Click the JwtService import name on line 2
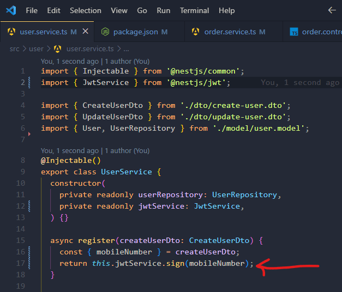 pos(106,83)
